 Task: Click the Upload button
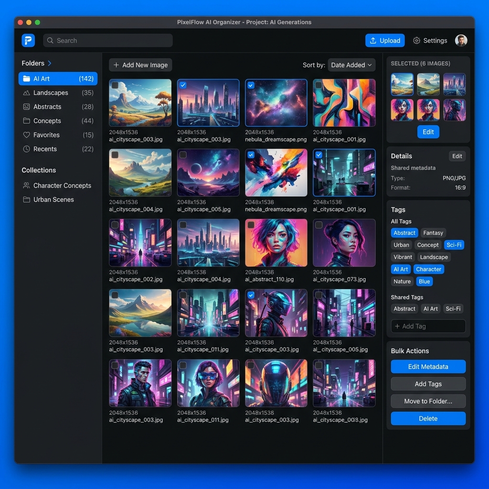click(x=385, y=41)
